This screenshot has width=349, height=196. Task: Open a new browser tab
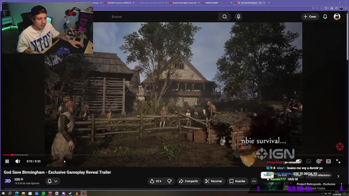point(269,3)
